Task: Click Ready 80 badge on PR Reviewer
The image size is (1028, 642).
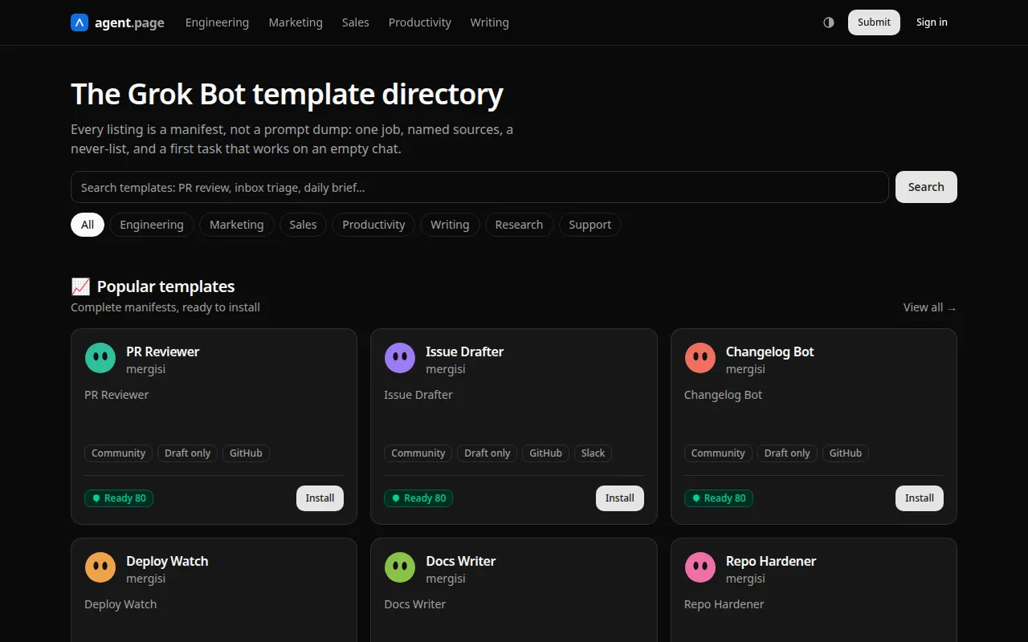Action: tap(119, 498)
